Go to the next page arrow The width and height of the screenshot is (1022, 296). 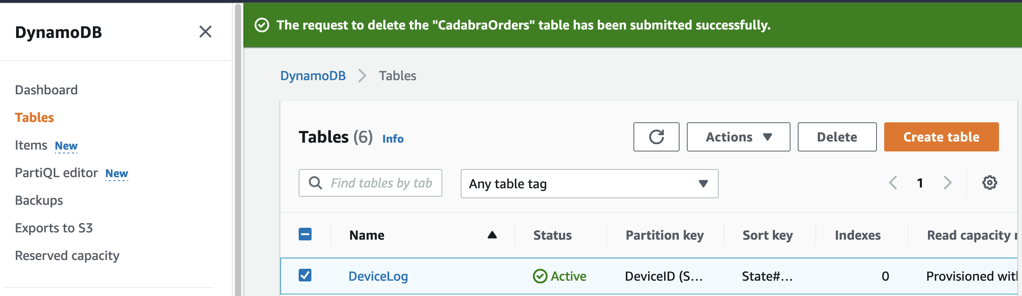tap(948, 183)
